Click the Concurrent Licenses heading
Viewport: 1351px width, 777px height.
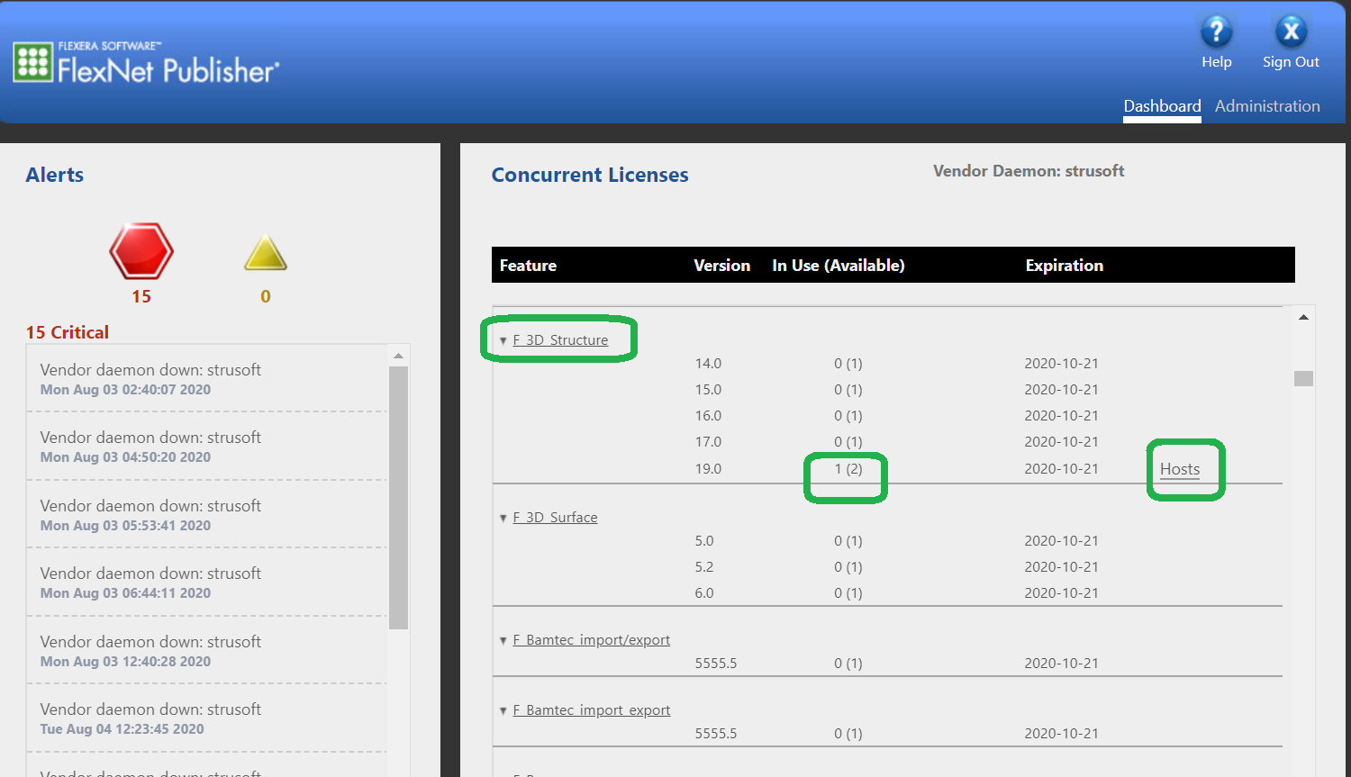(590, 175)
